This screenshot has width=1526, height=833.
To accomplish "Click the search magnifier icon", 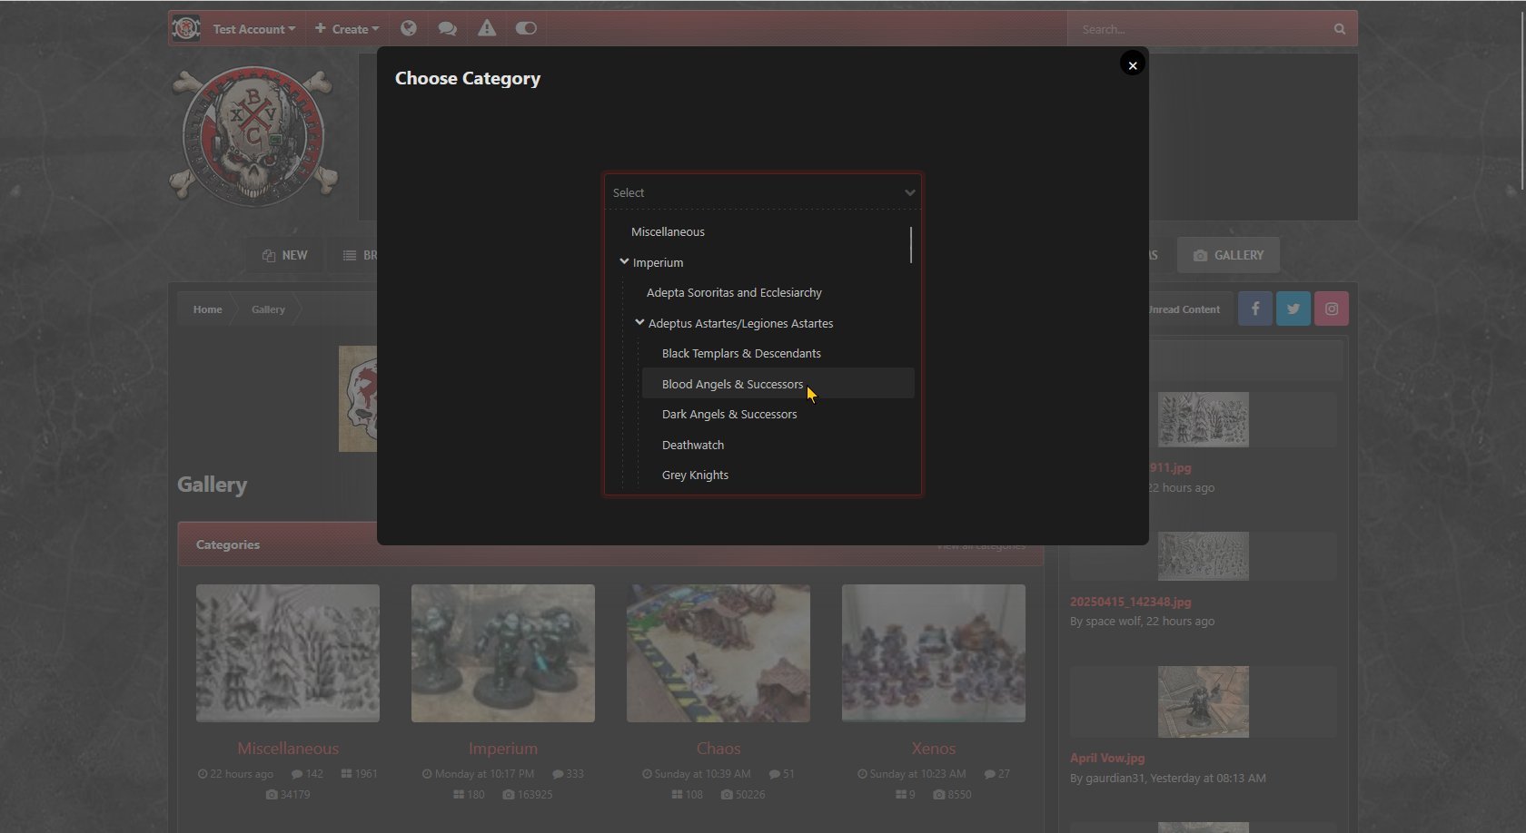I will click(1339, 29).
